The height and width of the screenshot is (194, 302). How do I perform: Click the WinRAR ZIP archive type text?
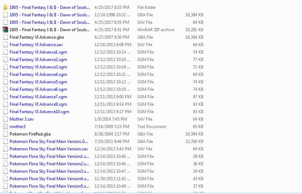(156, 30)
